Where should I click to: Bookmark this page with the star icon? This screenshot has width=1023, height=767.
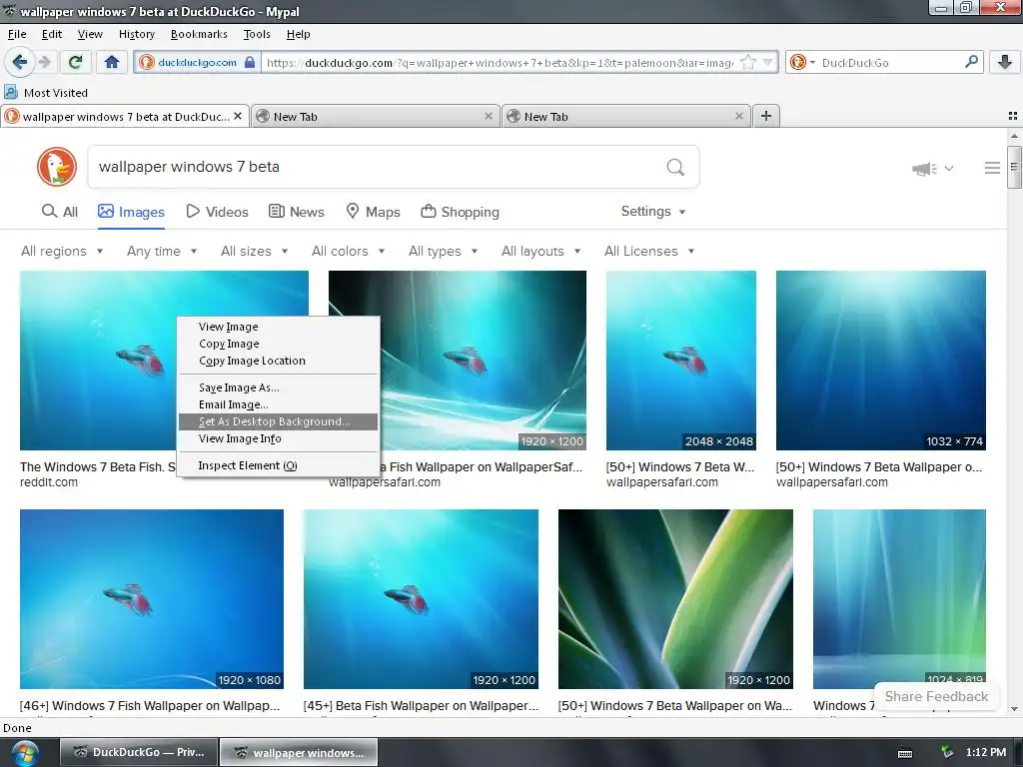748,62
